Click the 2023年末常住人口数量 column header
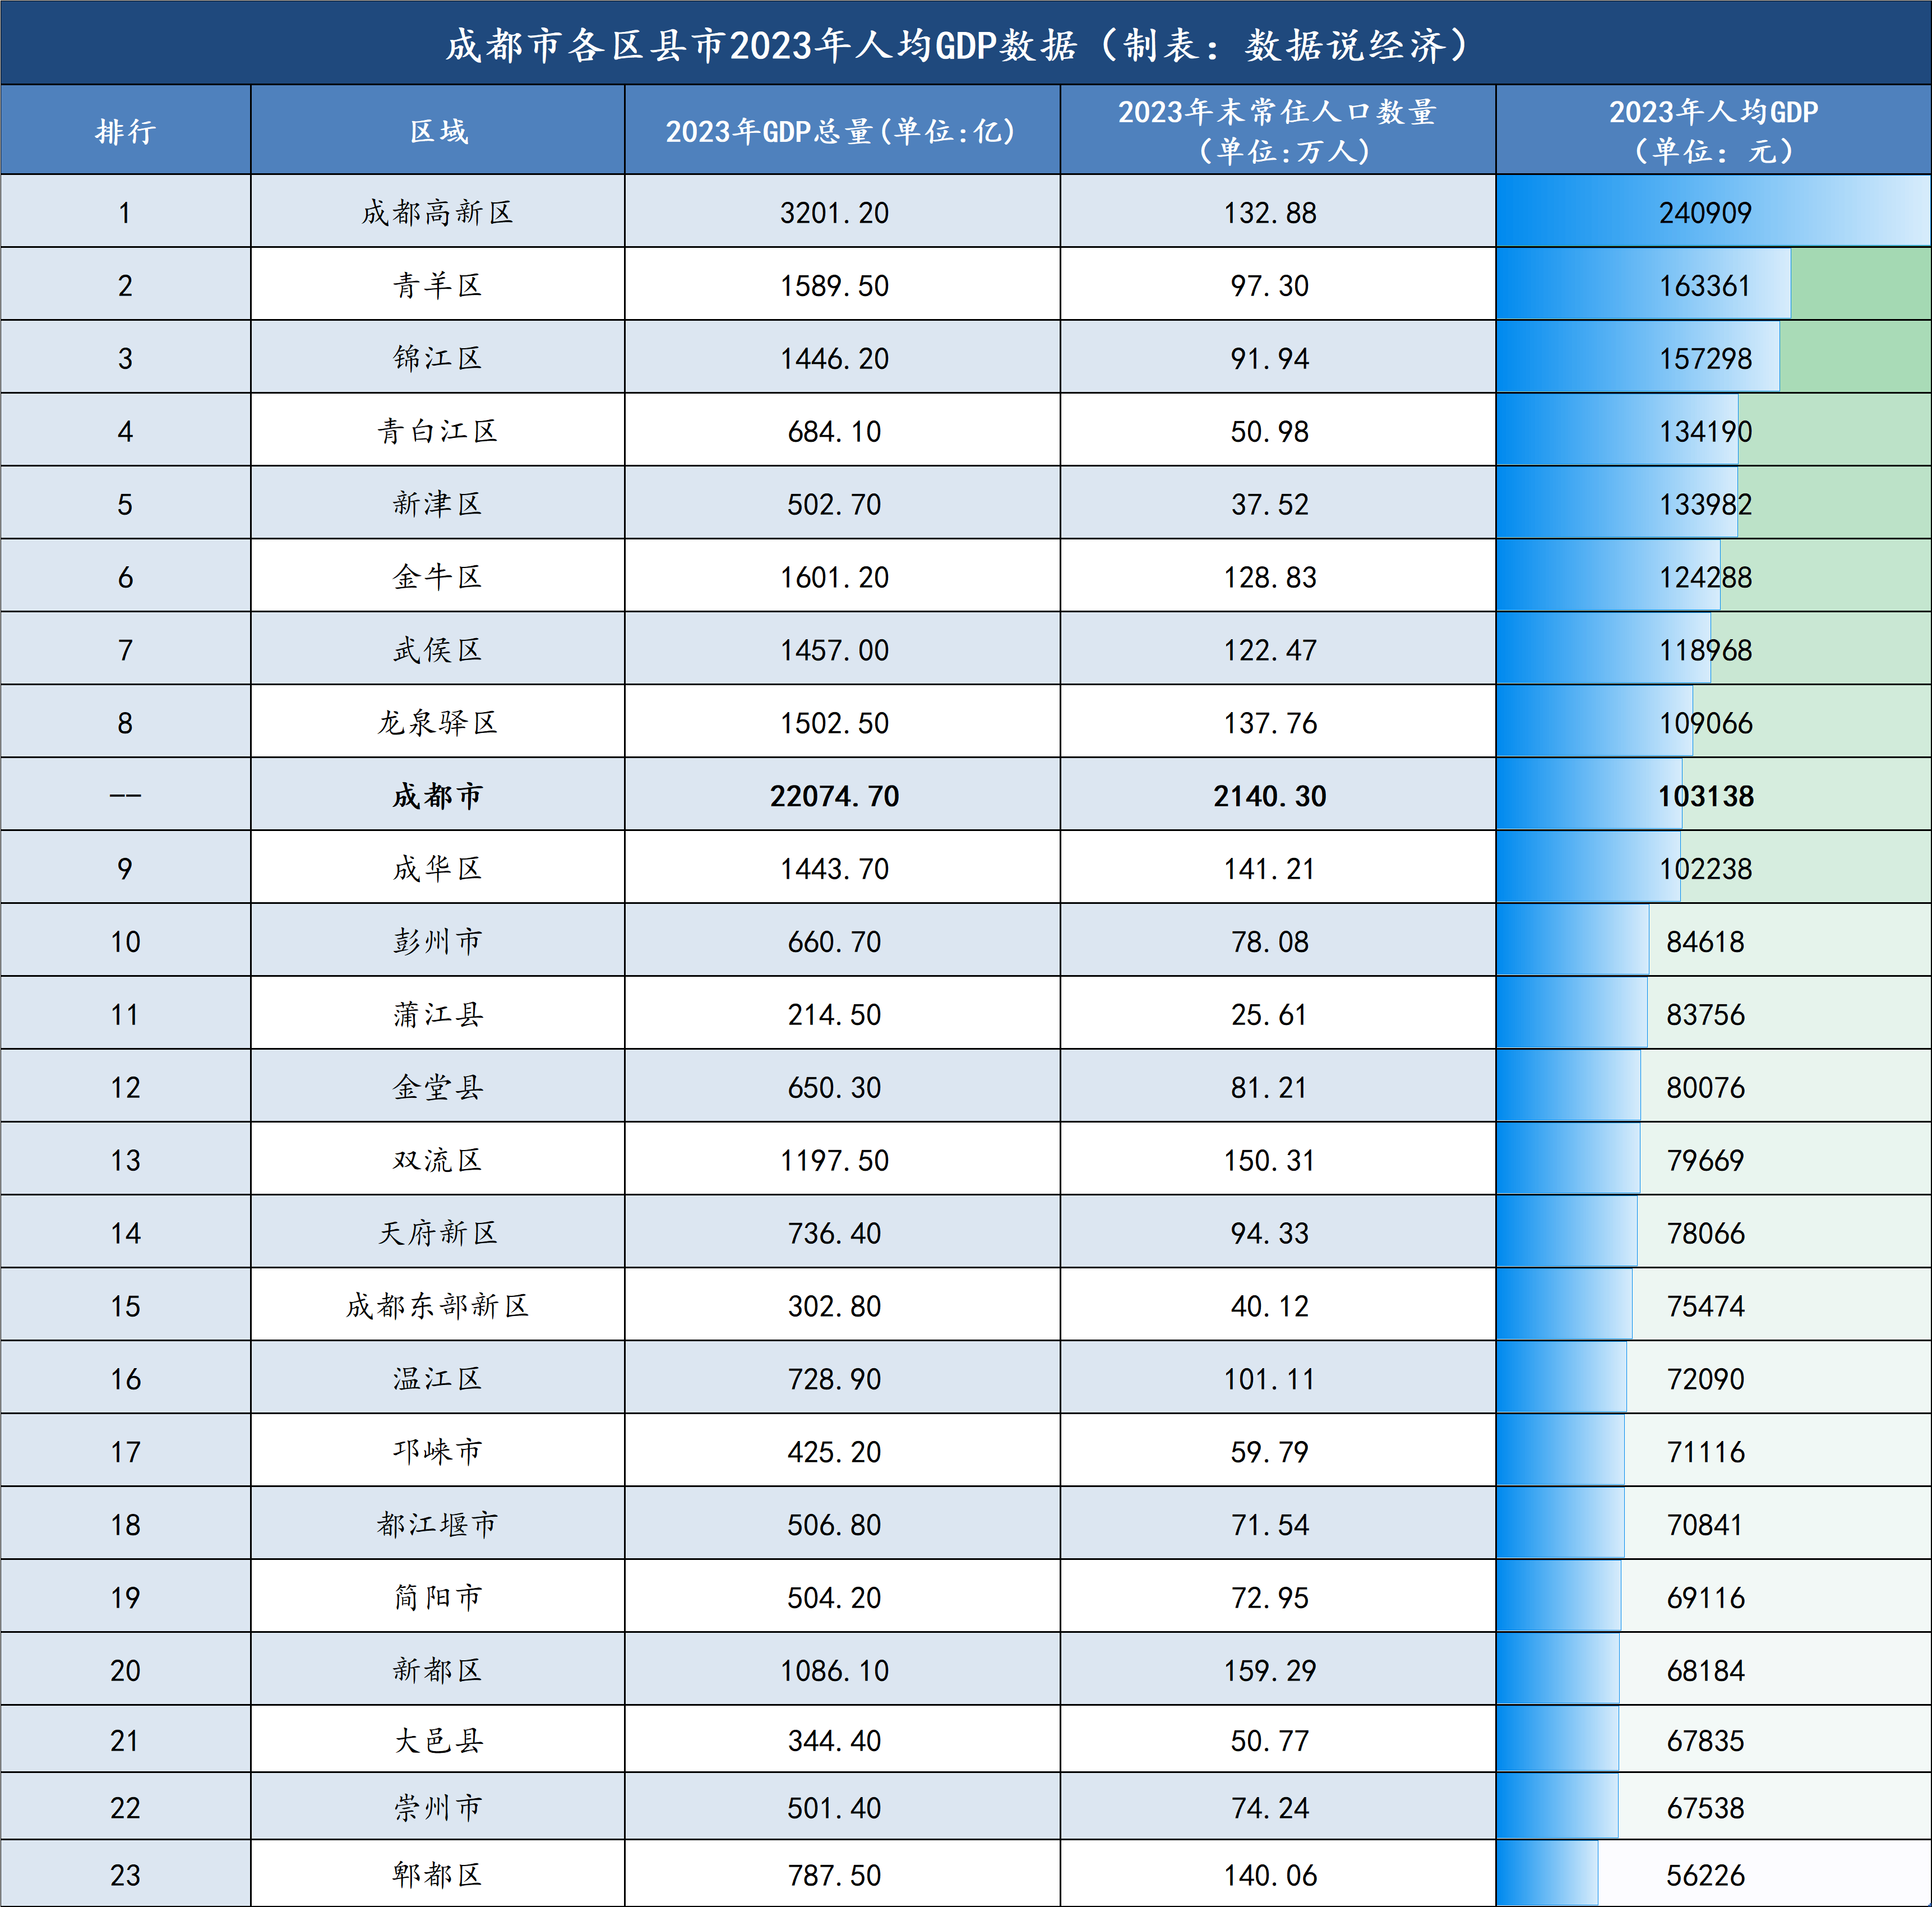 [1278, 131]
